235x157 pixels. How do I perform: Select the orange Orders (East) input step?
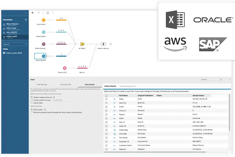[43, 20]
